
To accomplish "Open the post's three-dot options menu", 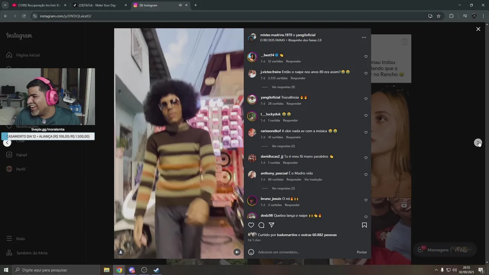I will click(364, 37).
